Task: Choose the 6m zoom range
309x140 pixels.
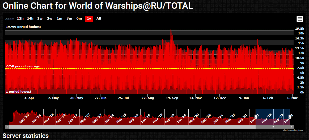Action: pyautogui.click(x=79, y=19)
